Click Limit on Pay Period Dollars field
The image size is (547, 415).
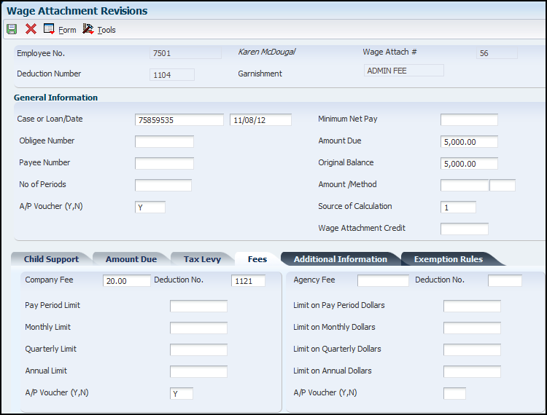[472, 306]
